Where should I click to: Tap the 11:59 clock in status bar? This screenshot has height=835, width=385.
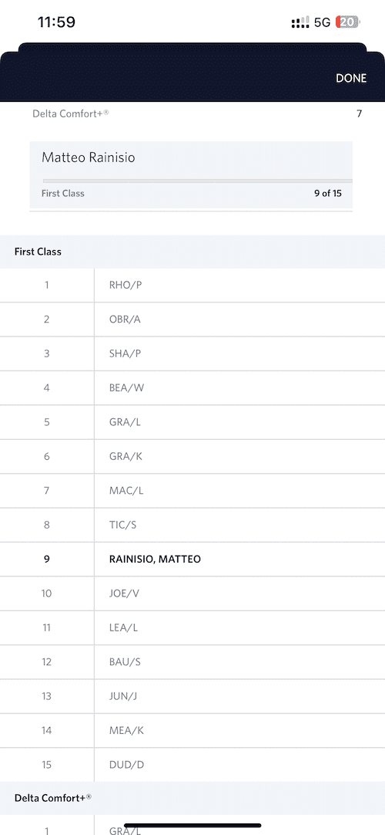pos(56,22)
